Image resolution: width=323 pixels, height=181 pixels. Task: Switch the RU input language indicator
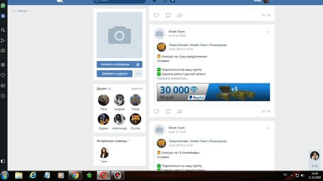285,174
